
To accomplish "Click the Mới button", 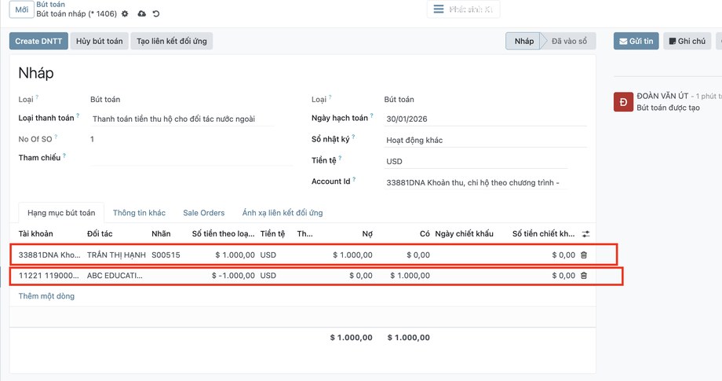I will tap(22, 9).
